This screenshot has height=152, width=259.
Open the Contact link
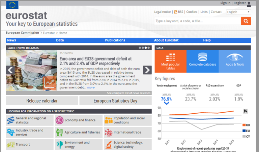tap(216, 12)
